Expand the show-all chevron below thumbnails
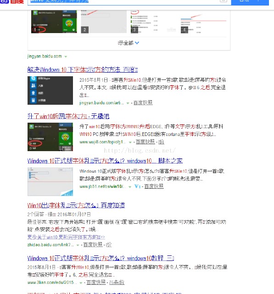The image size is (274, 294). (137, 43)
